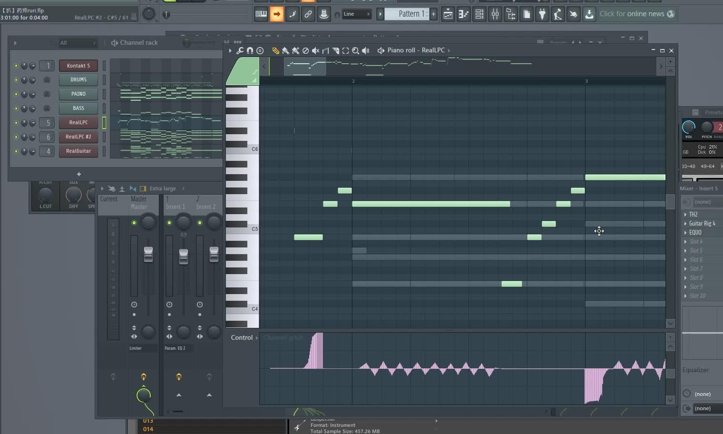This screenshot has width=723, height=434.
Task: Open Piano roll stamp options icon
Action: pyautogui.click(x=260, y=50)
